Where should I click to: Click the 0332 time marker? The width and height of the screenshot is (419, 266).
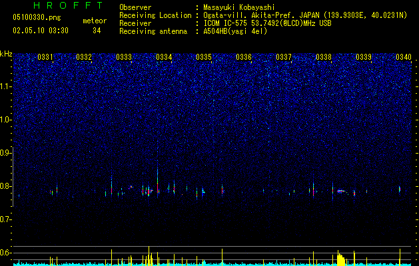[84, 57]
